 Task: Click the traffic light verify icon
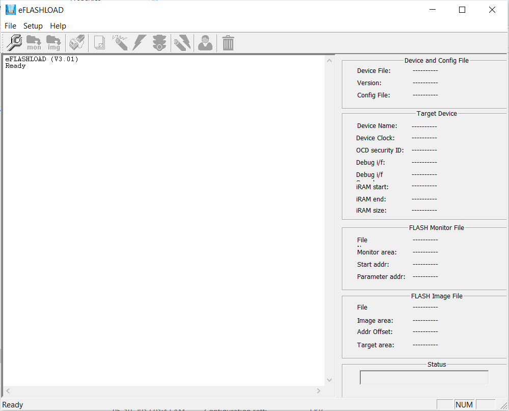(159, 42)
